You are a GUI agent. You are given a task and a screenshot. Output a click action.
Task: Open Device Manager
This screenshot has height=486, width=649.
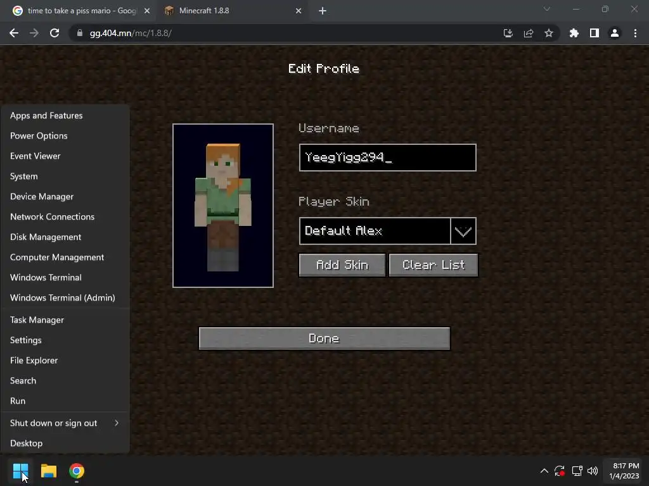pos(65,196)
